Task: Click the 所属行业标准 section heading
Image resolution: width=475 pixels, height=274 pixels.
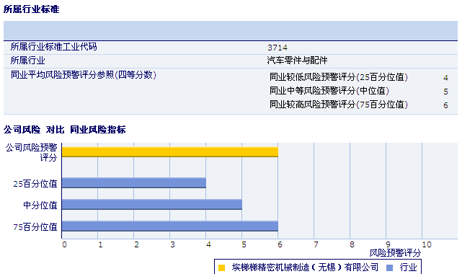Action: 32,9
